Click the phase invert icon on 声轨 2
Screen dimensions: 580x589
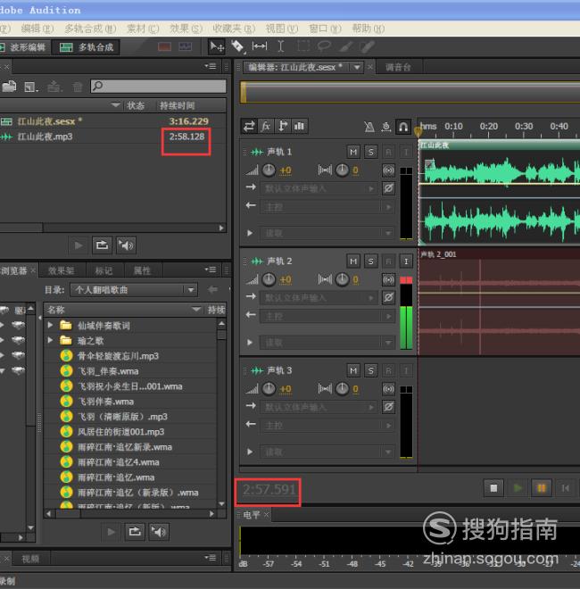[388, 297]
